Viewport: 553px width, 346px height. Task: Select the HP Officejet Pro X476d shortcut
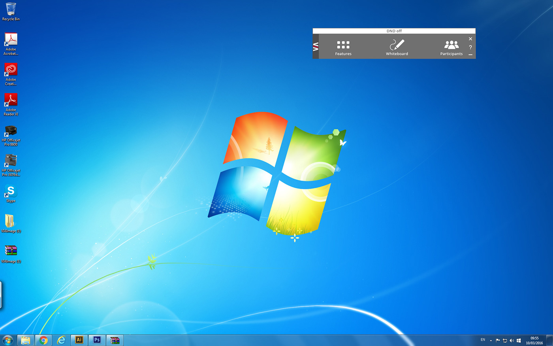[x=11, y=165]
